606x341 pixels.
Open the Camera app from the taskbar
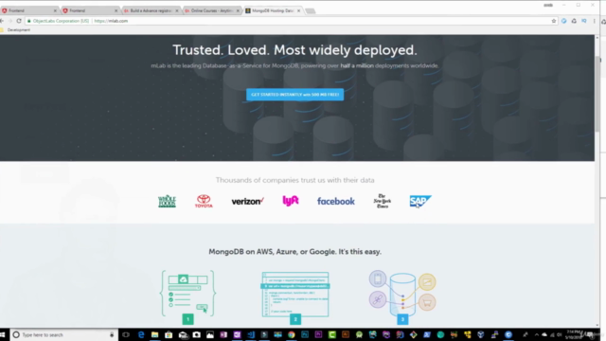tap(196, 334)
